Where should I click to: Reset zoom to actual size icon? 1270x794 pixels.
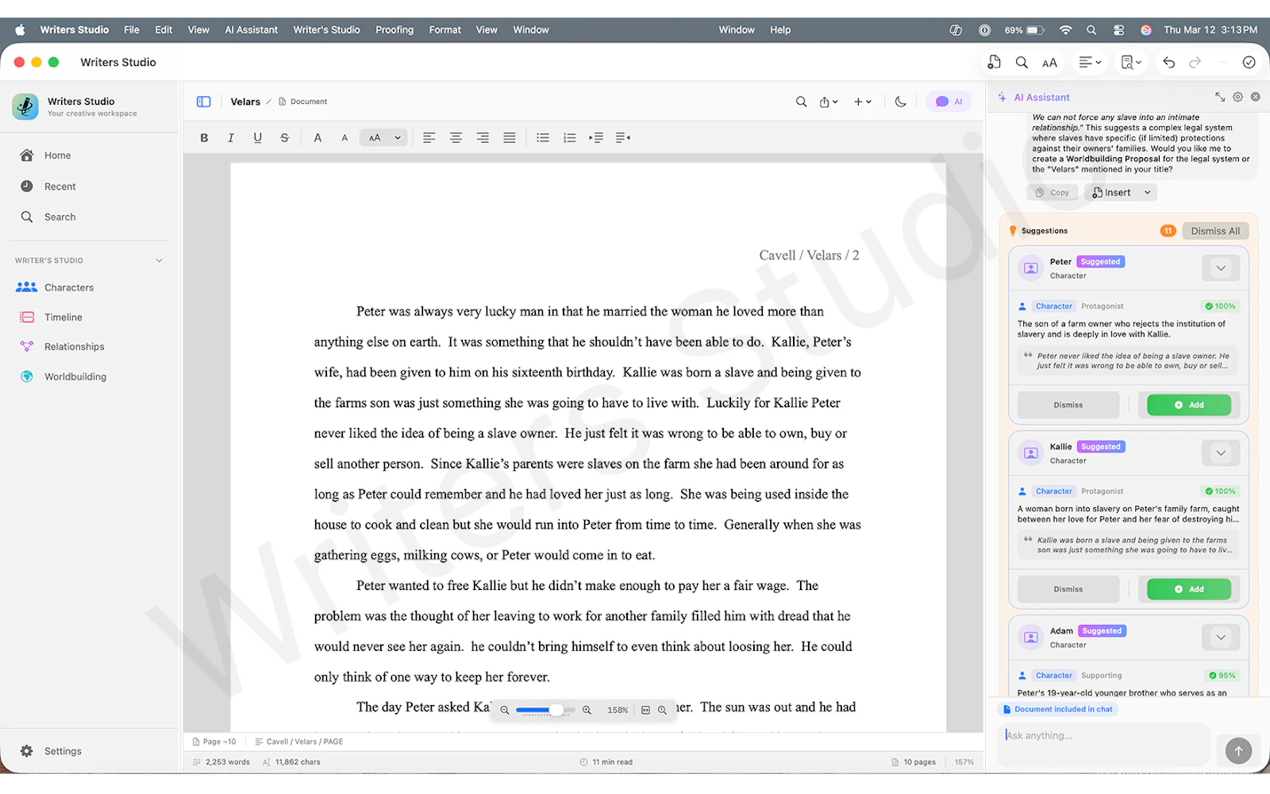662,711
